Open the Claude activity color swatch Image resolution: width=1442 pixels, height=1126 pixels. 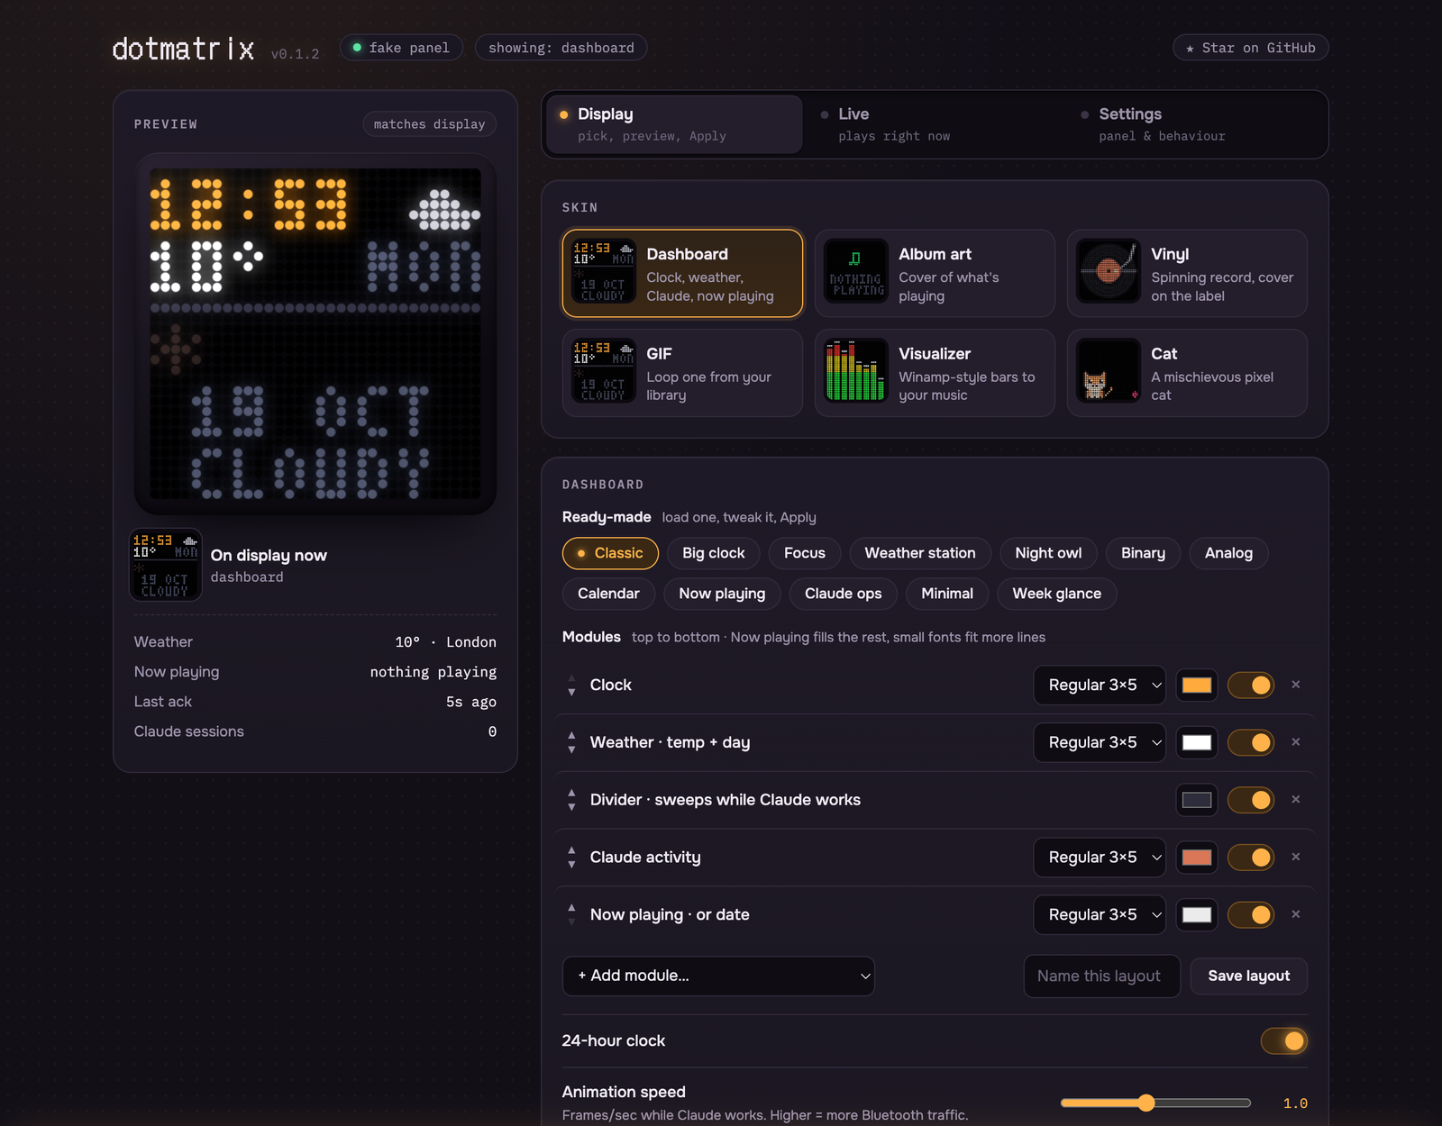[x=1197, y=857]
